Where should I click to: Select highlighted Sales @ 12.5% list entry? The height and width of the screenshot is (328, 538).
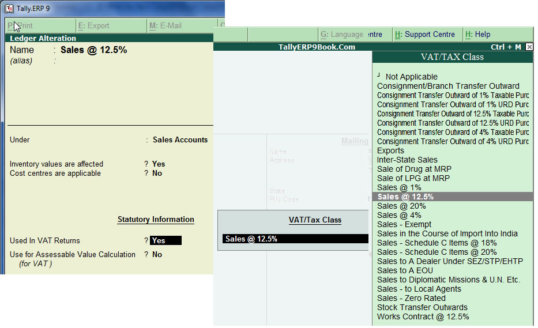[x=453, y=197]
